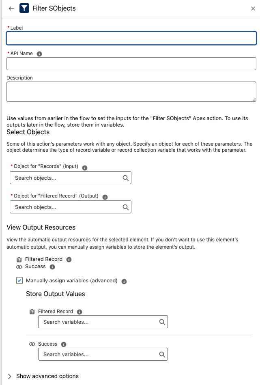This screenshot has width=260, height=385.
Task: Click info icon for Object for "Records" (Input)
Action: (x=85, y=167)
